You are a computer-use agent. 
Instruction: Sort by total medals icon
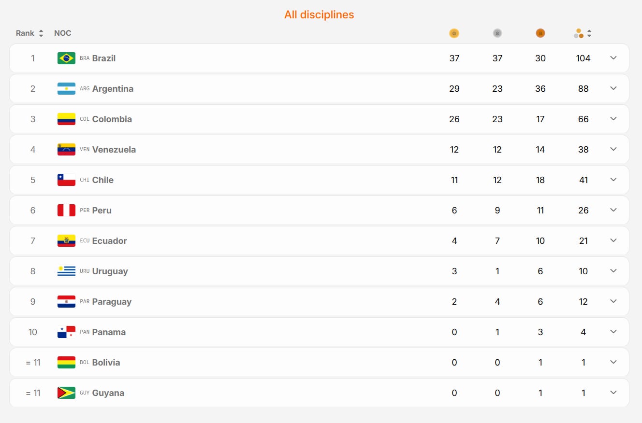583,33
